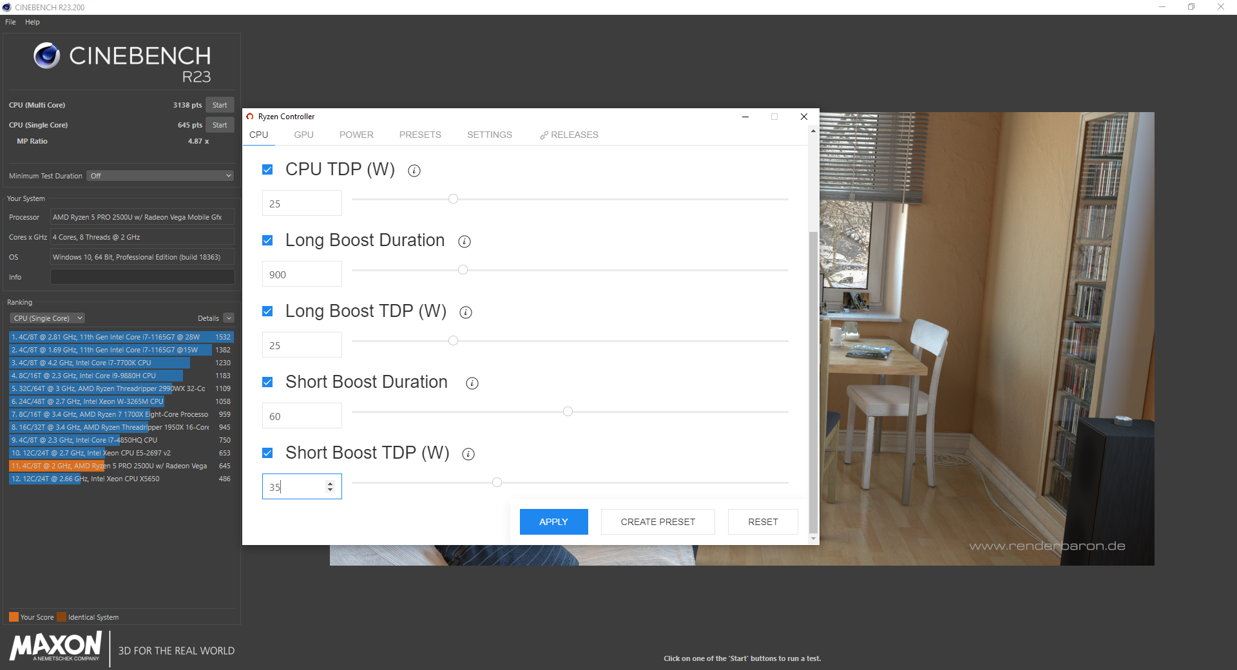Click the CPU TDP slider handle
Viewport: 1237px width, 670px height.
coord(453,199)
